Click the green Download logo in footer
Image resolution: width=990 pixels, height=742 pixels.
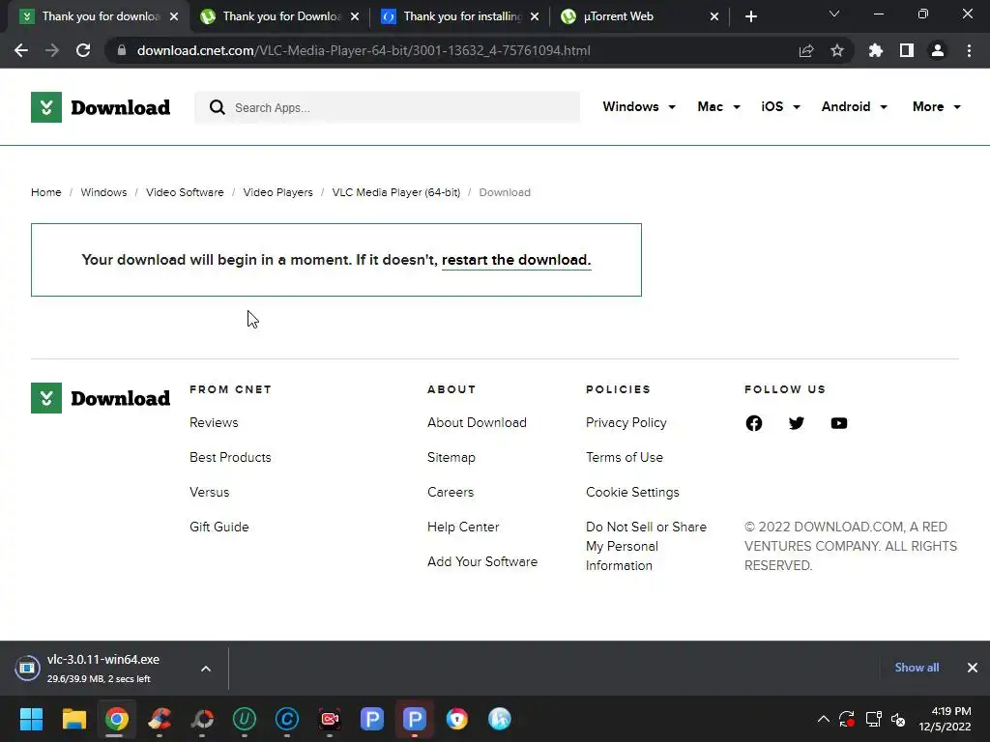(x=101, y=398)
